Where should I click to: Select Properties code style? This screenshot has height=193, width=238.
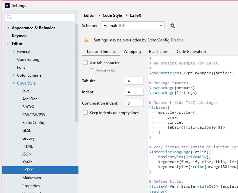point(31,186)
